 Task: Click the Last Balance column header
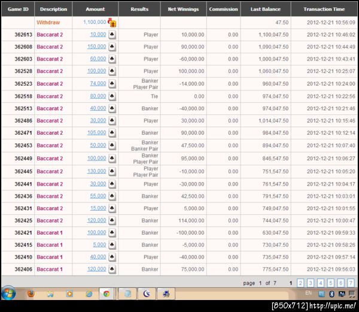[x=266, y=9]
